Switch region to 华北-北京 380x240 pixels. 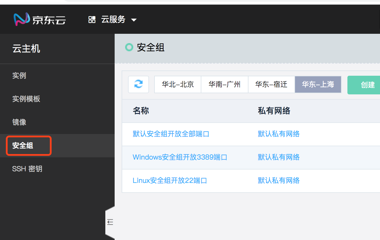click(x=178, y=84)
